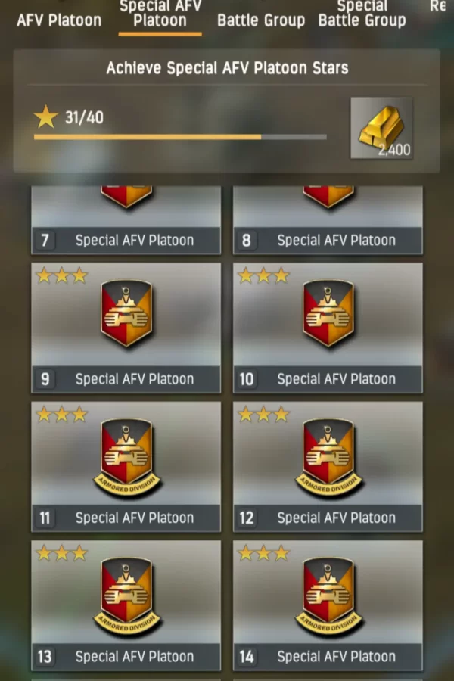Image resolution: width=454 pixels, height=681 pixels.
Task: Open the gold bars 2,400 reward icon
Action: (381, 128)
